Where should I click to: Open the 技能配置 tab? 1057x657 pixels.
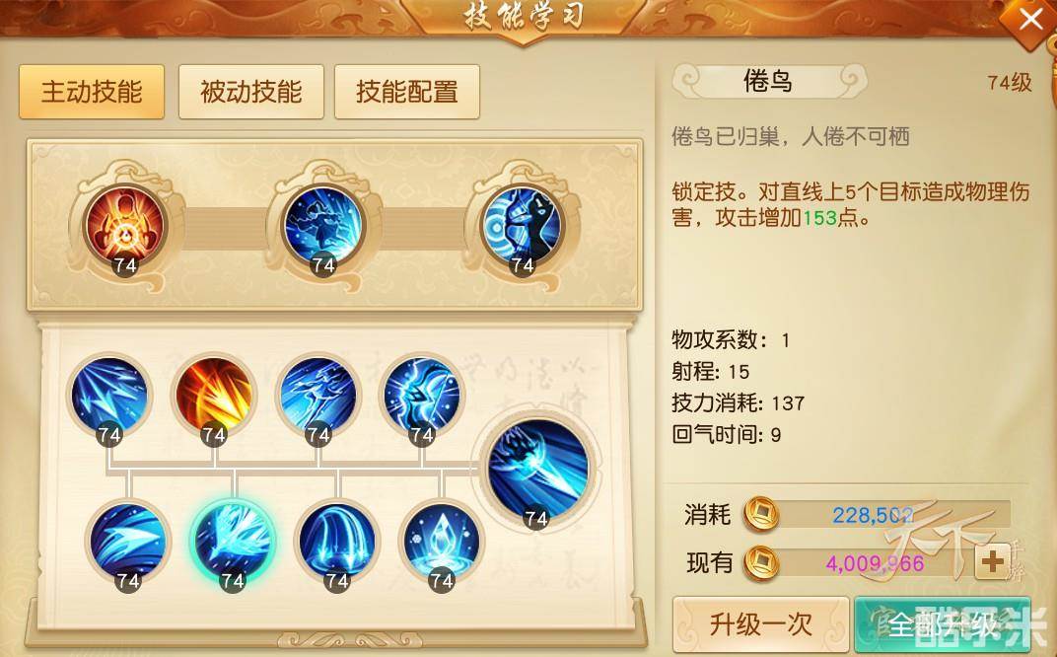coord(407,92)
